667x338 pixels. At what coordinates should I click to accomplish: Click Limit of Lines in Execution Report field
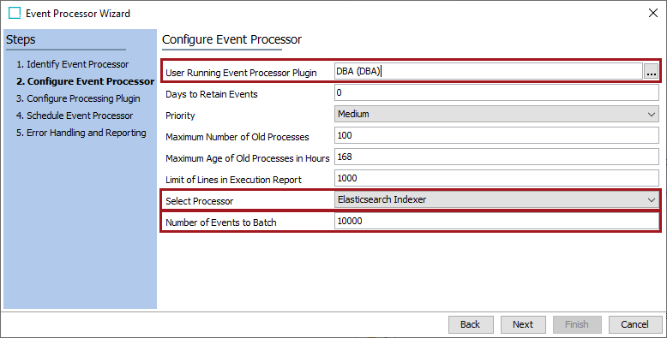click(496, 178)
